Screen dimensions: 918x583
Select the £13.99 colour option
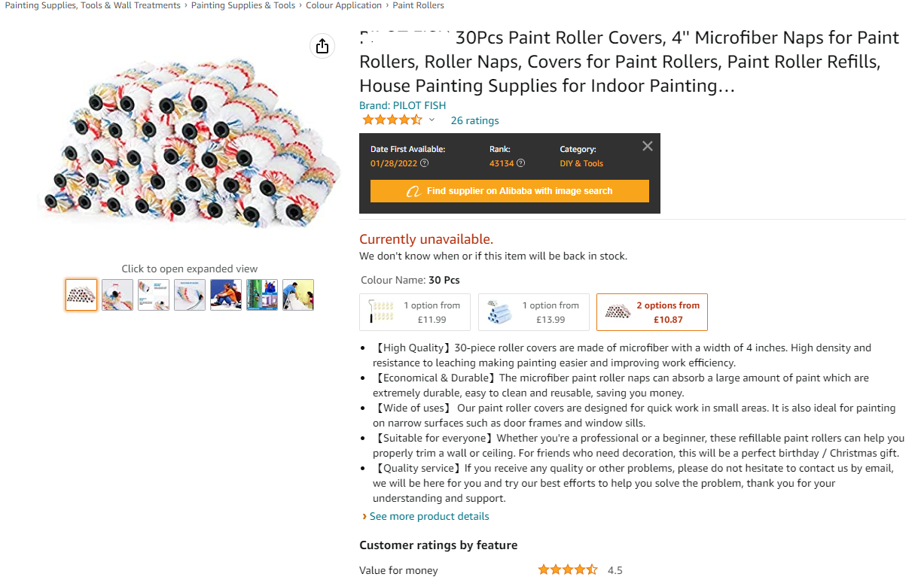[x=534, y=312]
